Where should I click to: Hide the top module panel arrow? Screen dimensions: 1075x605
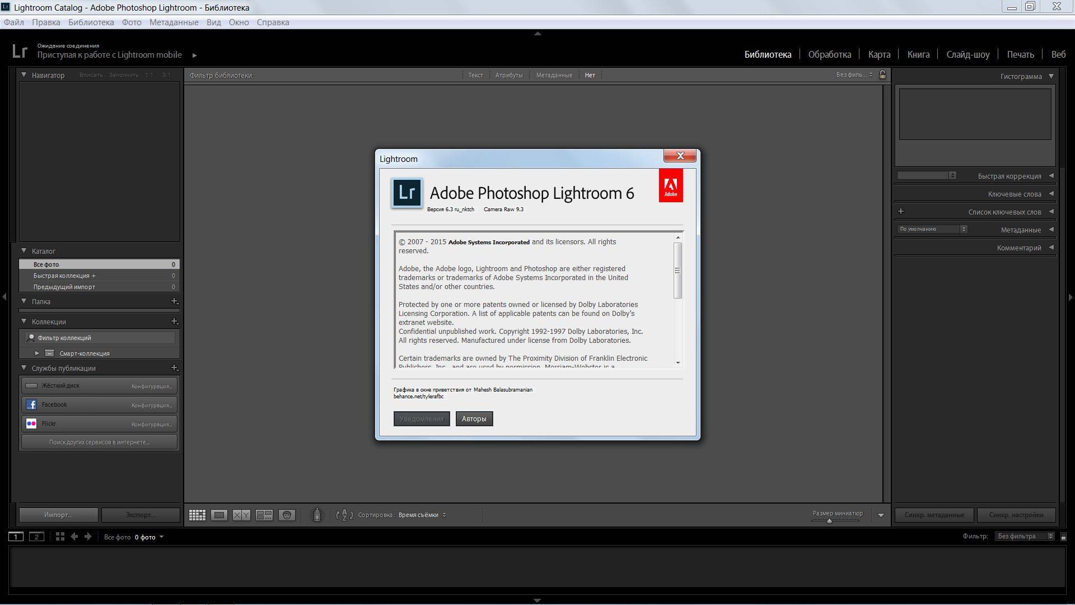(537, 34)
